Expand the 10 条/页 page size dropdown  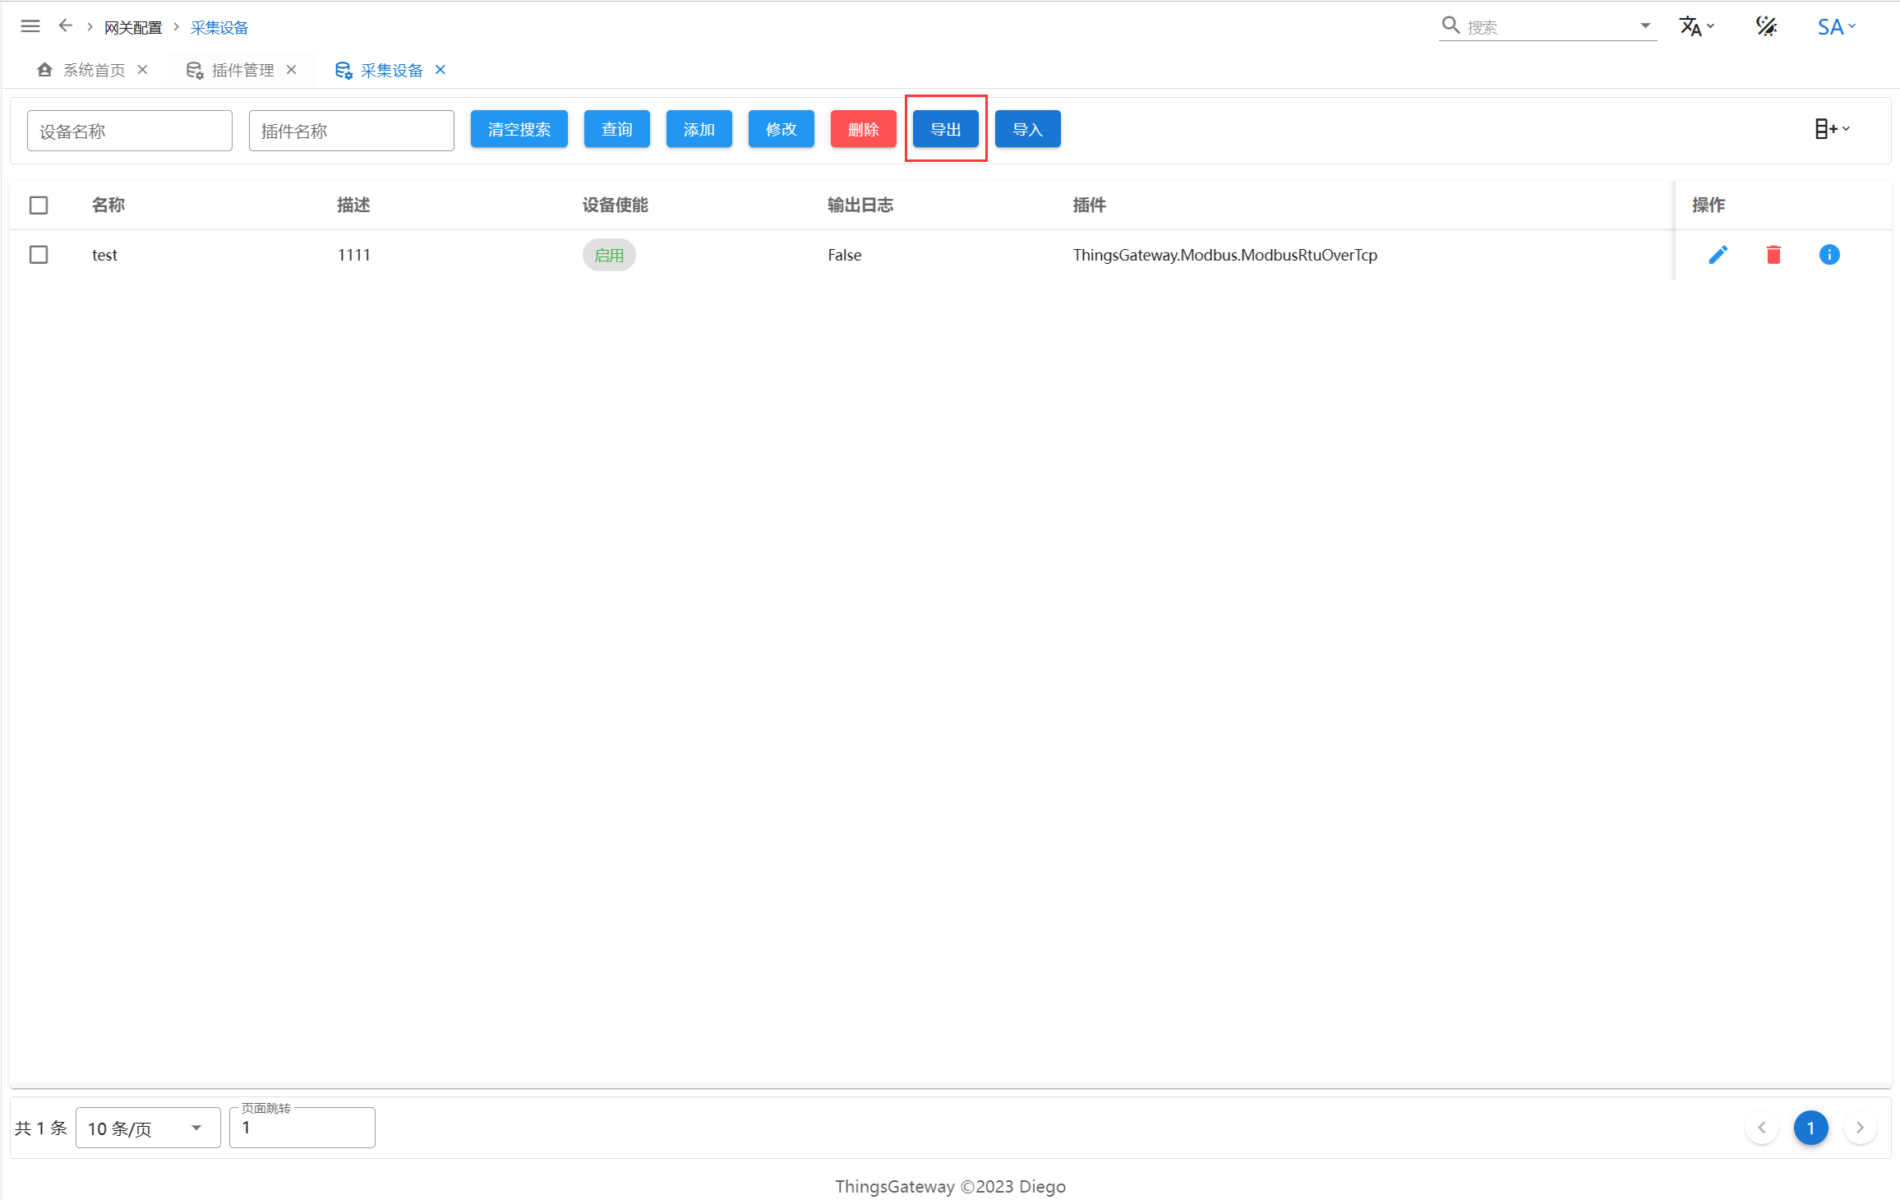(148, 1128)
